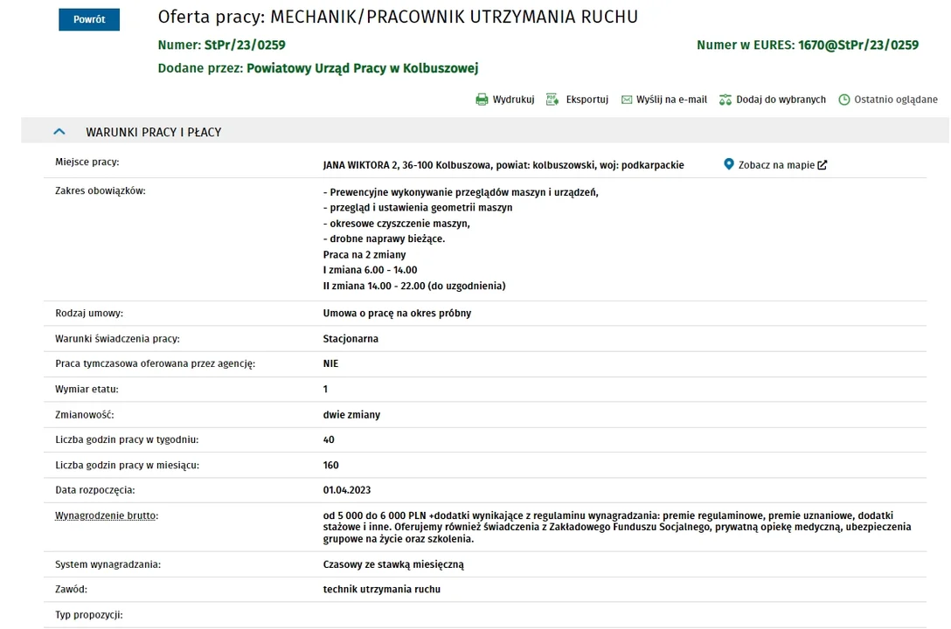Click the value technik utrzymania ruchu
Image resolution: width=951 pixels, height=629 pixels.
click(381, 589)
